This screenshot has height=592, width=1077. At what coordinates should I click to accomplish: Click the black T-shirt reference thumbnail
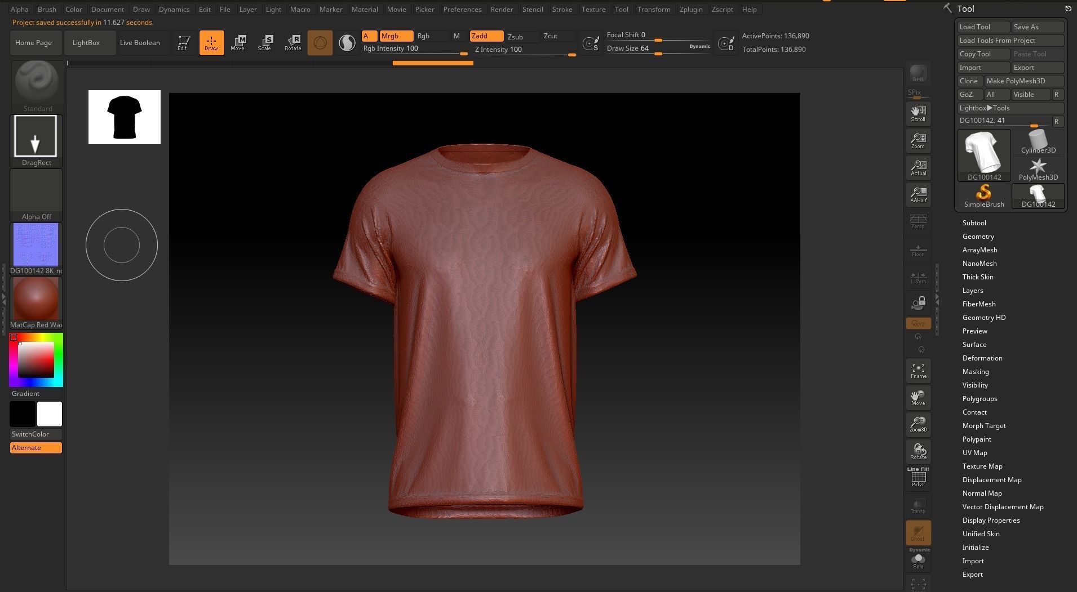125,117
